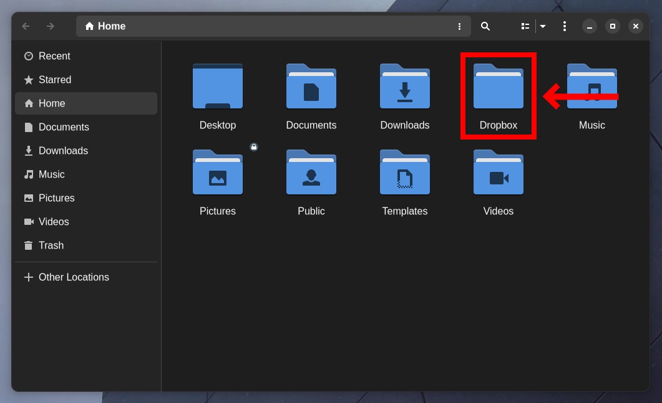Select the Public folder icon
This screenshot has height=403, width=662.
pos(311,172)
